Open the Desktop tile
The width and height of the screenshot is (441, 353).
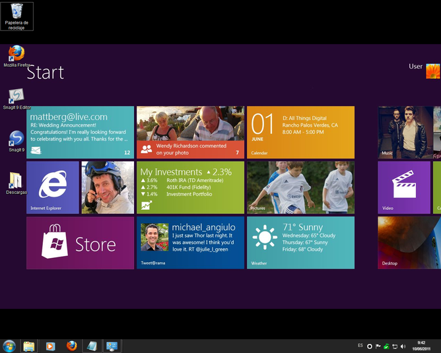click(409, 243)
